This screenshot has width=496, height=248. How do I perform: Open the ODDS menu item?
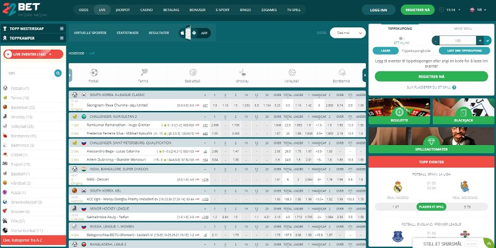(x=84, y=10)
